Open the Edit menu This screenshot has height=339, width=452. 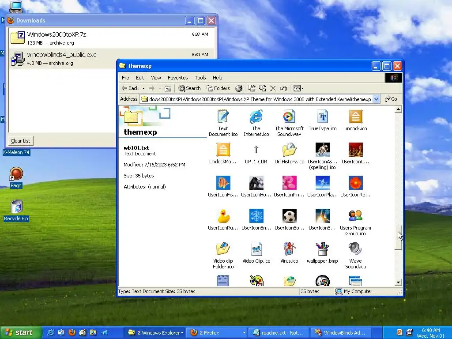click(x=140, y=78)
